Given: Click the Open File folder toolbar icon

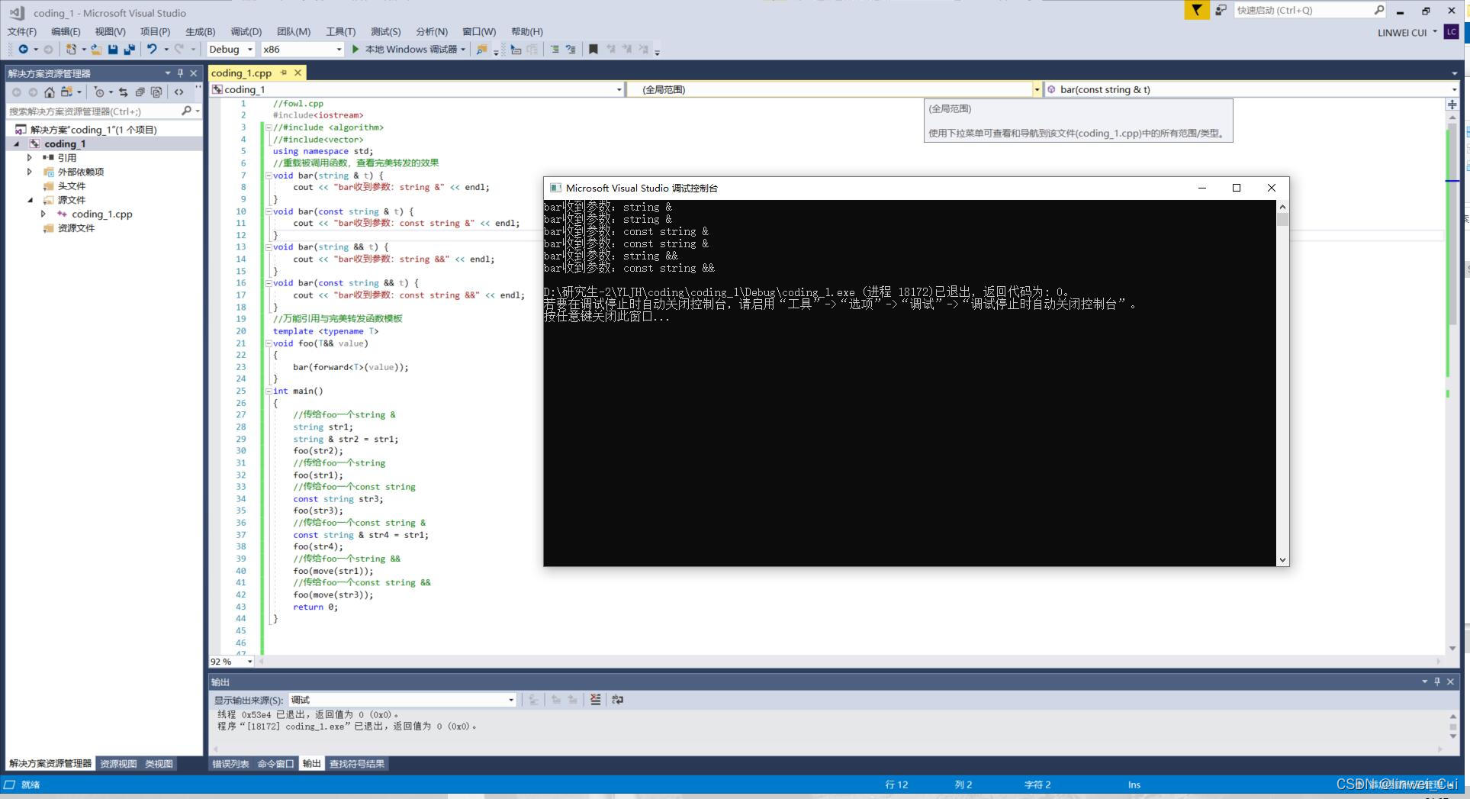Looking at the screenshot, I should [x=96, y=49].
